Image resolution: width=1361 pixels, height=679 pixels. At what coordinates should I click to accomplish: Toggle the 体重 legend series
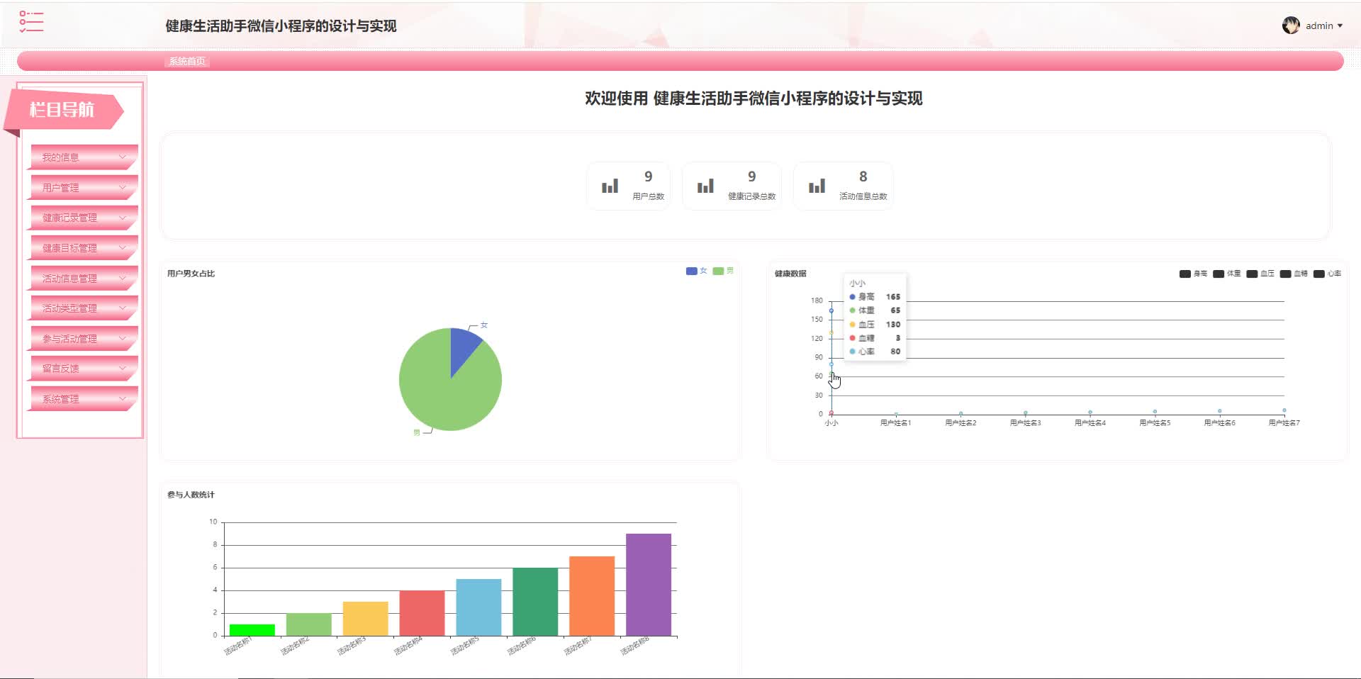tap(1226, 274)
